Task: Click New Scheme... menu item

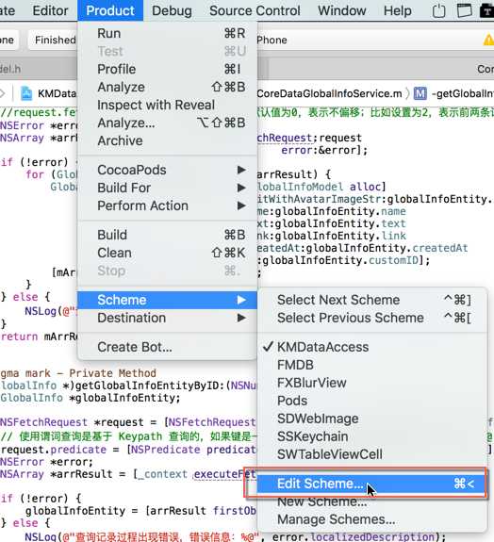Action: [x=371, y=501]
